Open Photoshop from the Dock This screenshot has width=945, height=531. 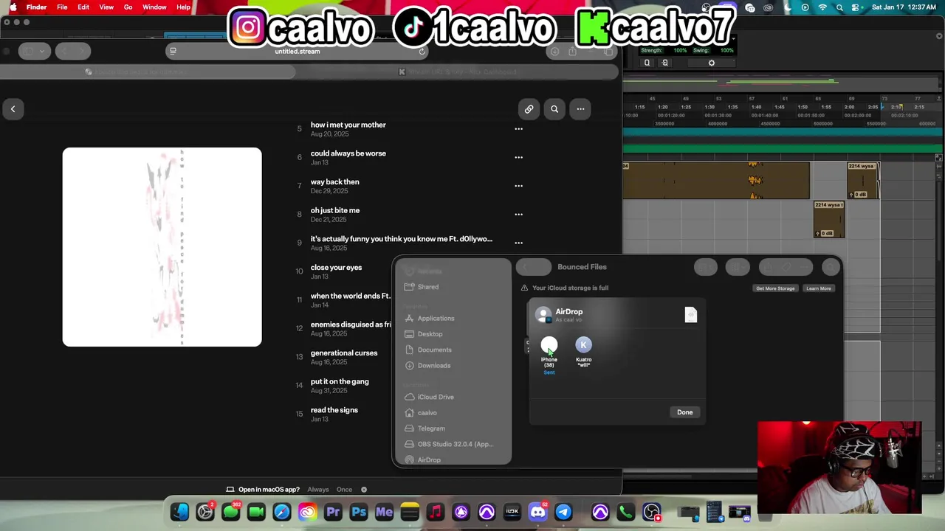(x=359, y=512)
